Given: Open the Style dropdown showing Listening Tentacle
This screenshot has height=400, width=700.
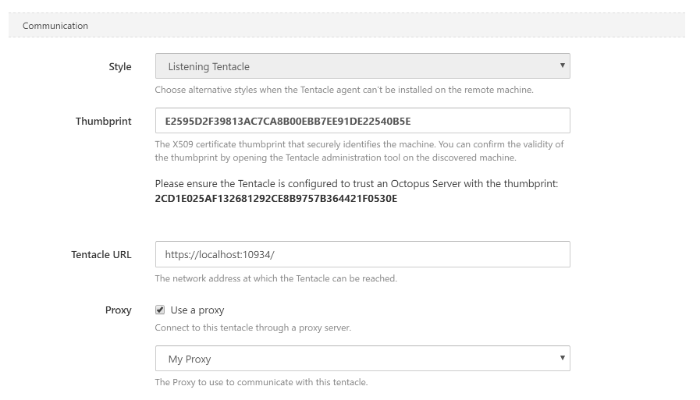Looking at the screenshot, I should [x=361, y=66].
